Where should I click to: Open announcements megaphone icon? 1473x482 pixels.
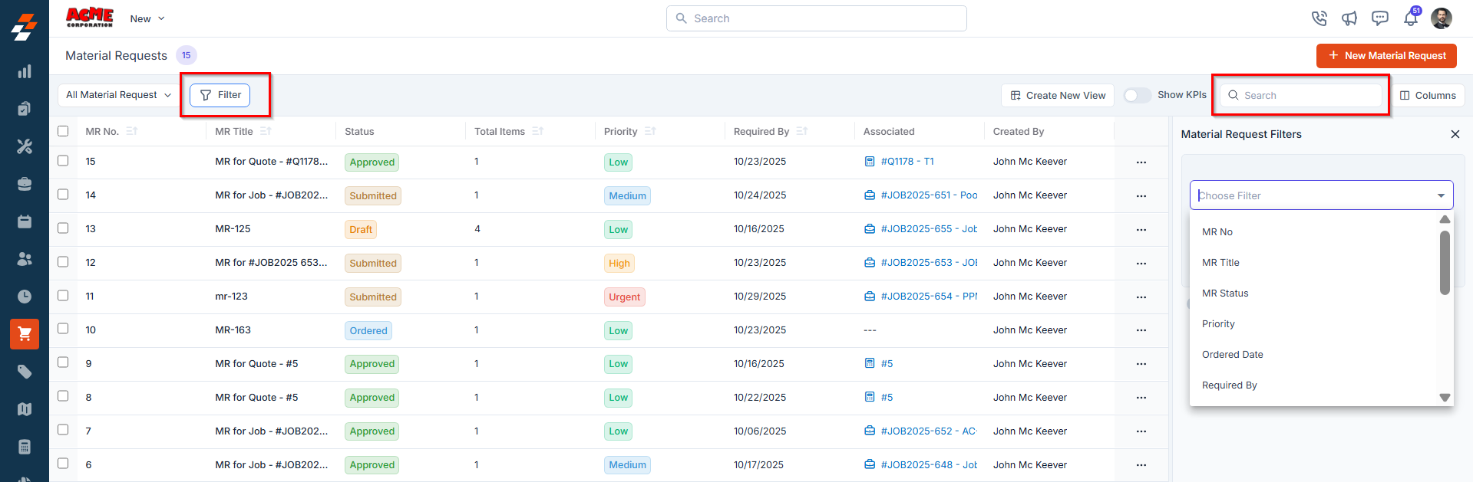(x=1349, y=18)
